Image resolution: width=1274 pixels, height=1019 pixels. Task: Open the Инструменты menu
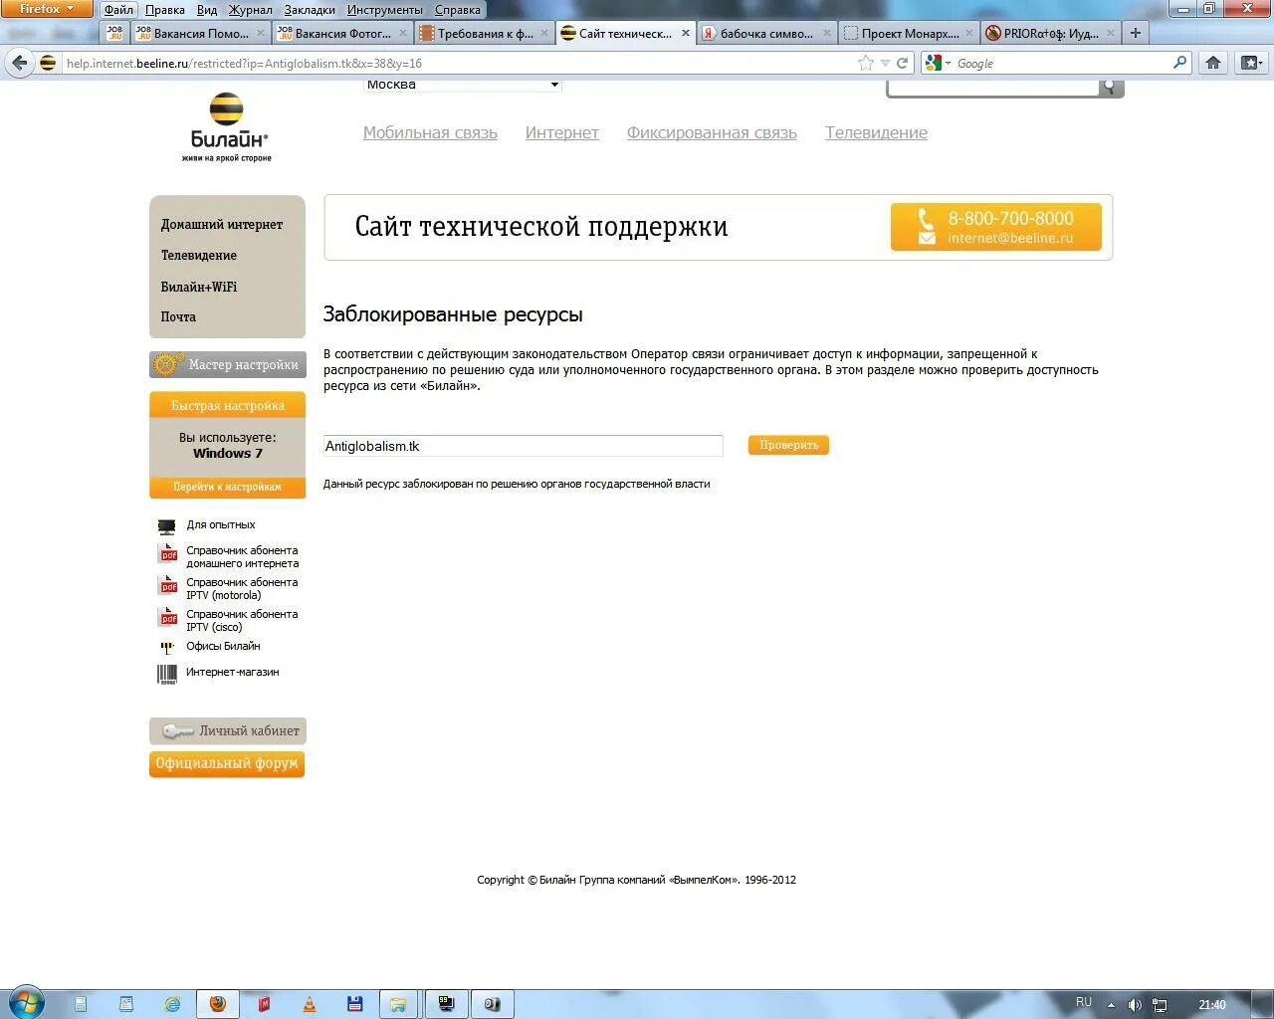(x=385, y=10)
